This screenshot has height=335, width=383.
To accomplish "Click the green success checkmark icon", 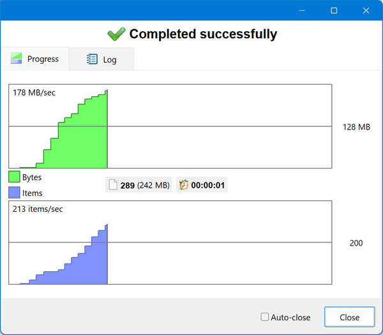I will tap(116, 33).
